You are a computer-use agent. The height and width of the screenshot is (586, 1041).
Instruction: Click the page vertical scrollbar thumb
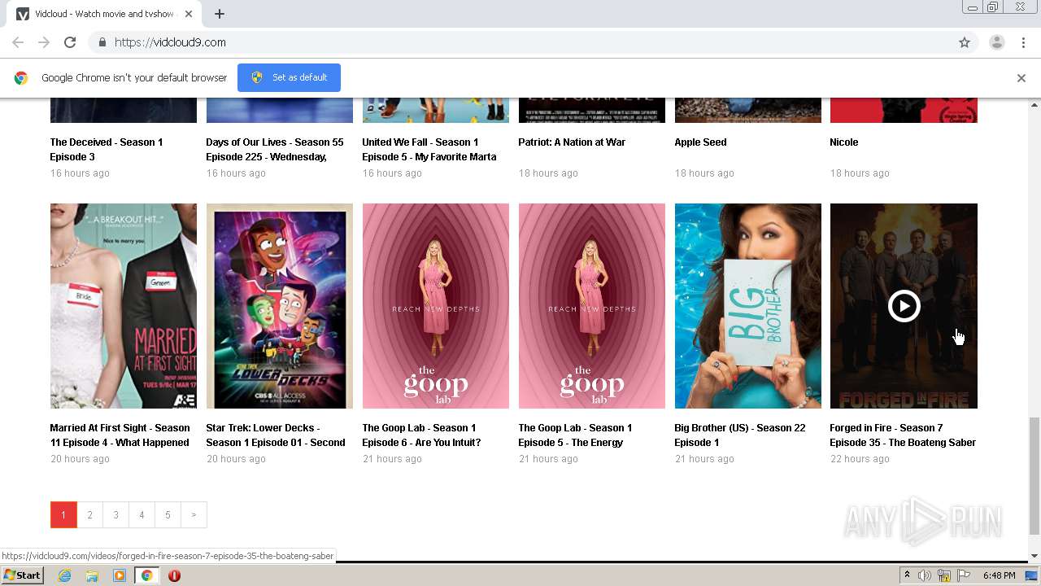[x=1034, y=476]
